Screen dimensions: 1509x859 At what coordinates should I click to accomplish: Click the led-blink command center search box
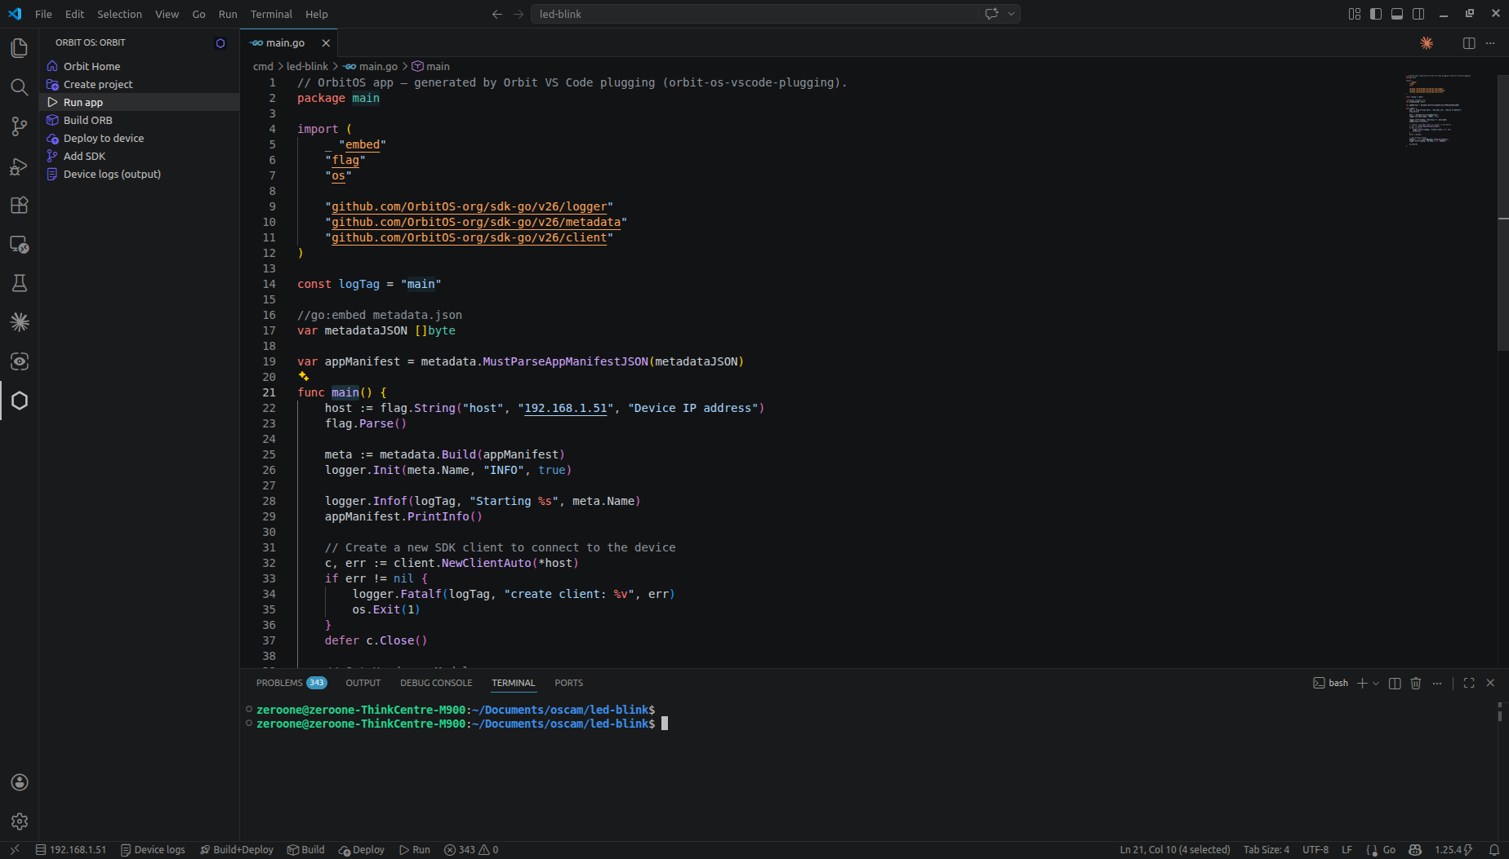[x=754, y=14]
